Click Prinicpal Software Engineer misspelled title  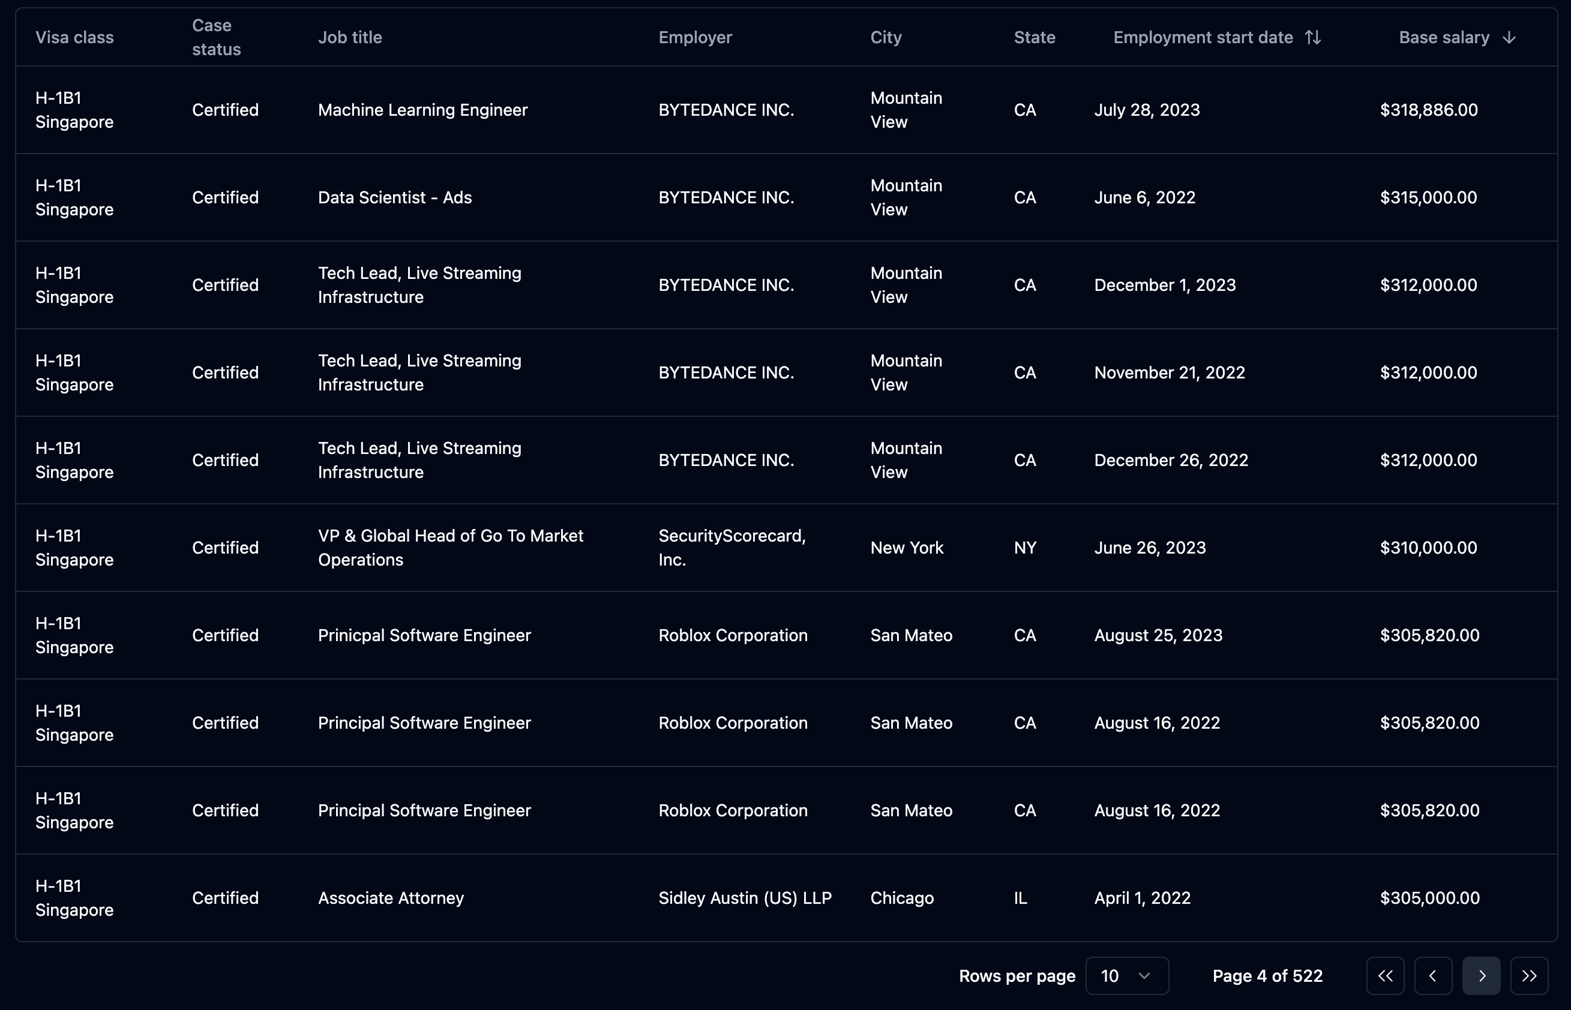click(425, 635)
